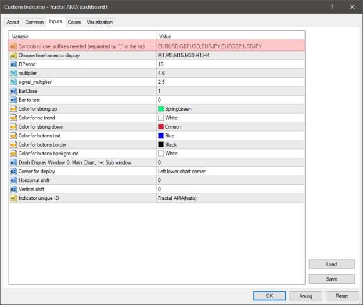Close the Custom Indicator dialog
The height and width of the screenshot is (305, 363).
(352, 7)
